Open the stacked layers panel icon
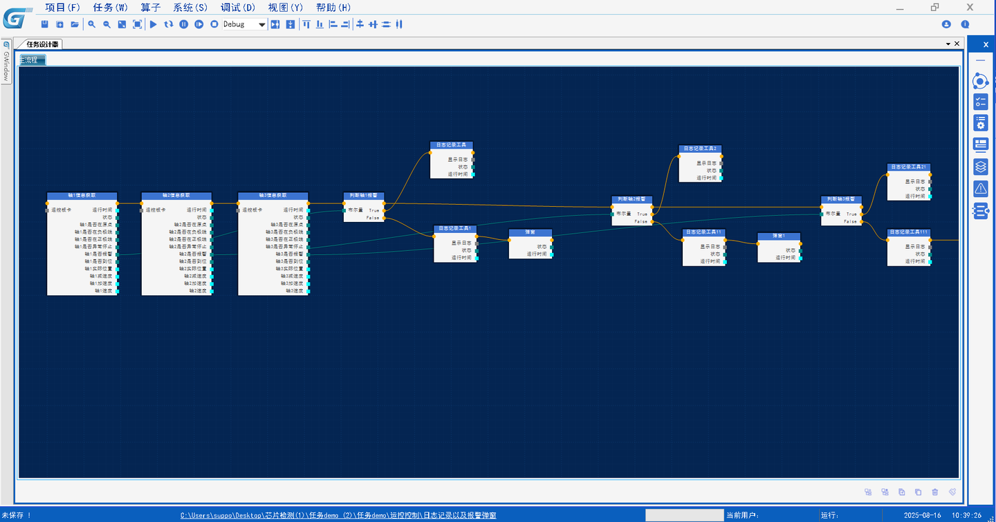 click(x=980, y=167)
